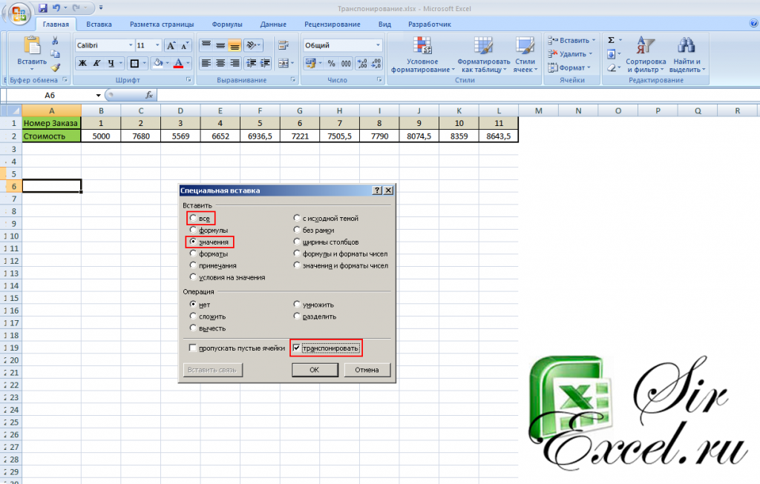
Task: Toggle bold formatting (Ж)
Action: pyautogui.click(x=83, y=63)
